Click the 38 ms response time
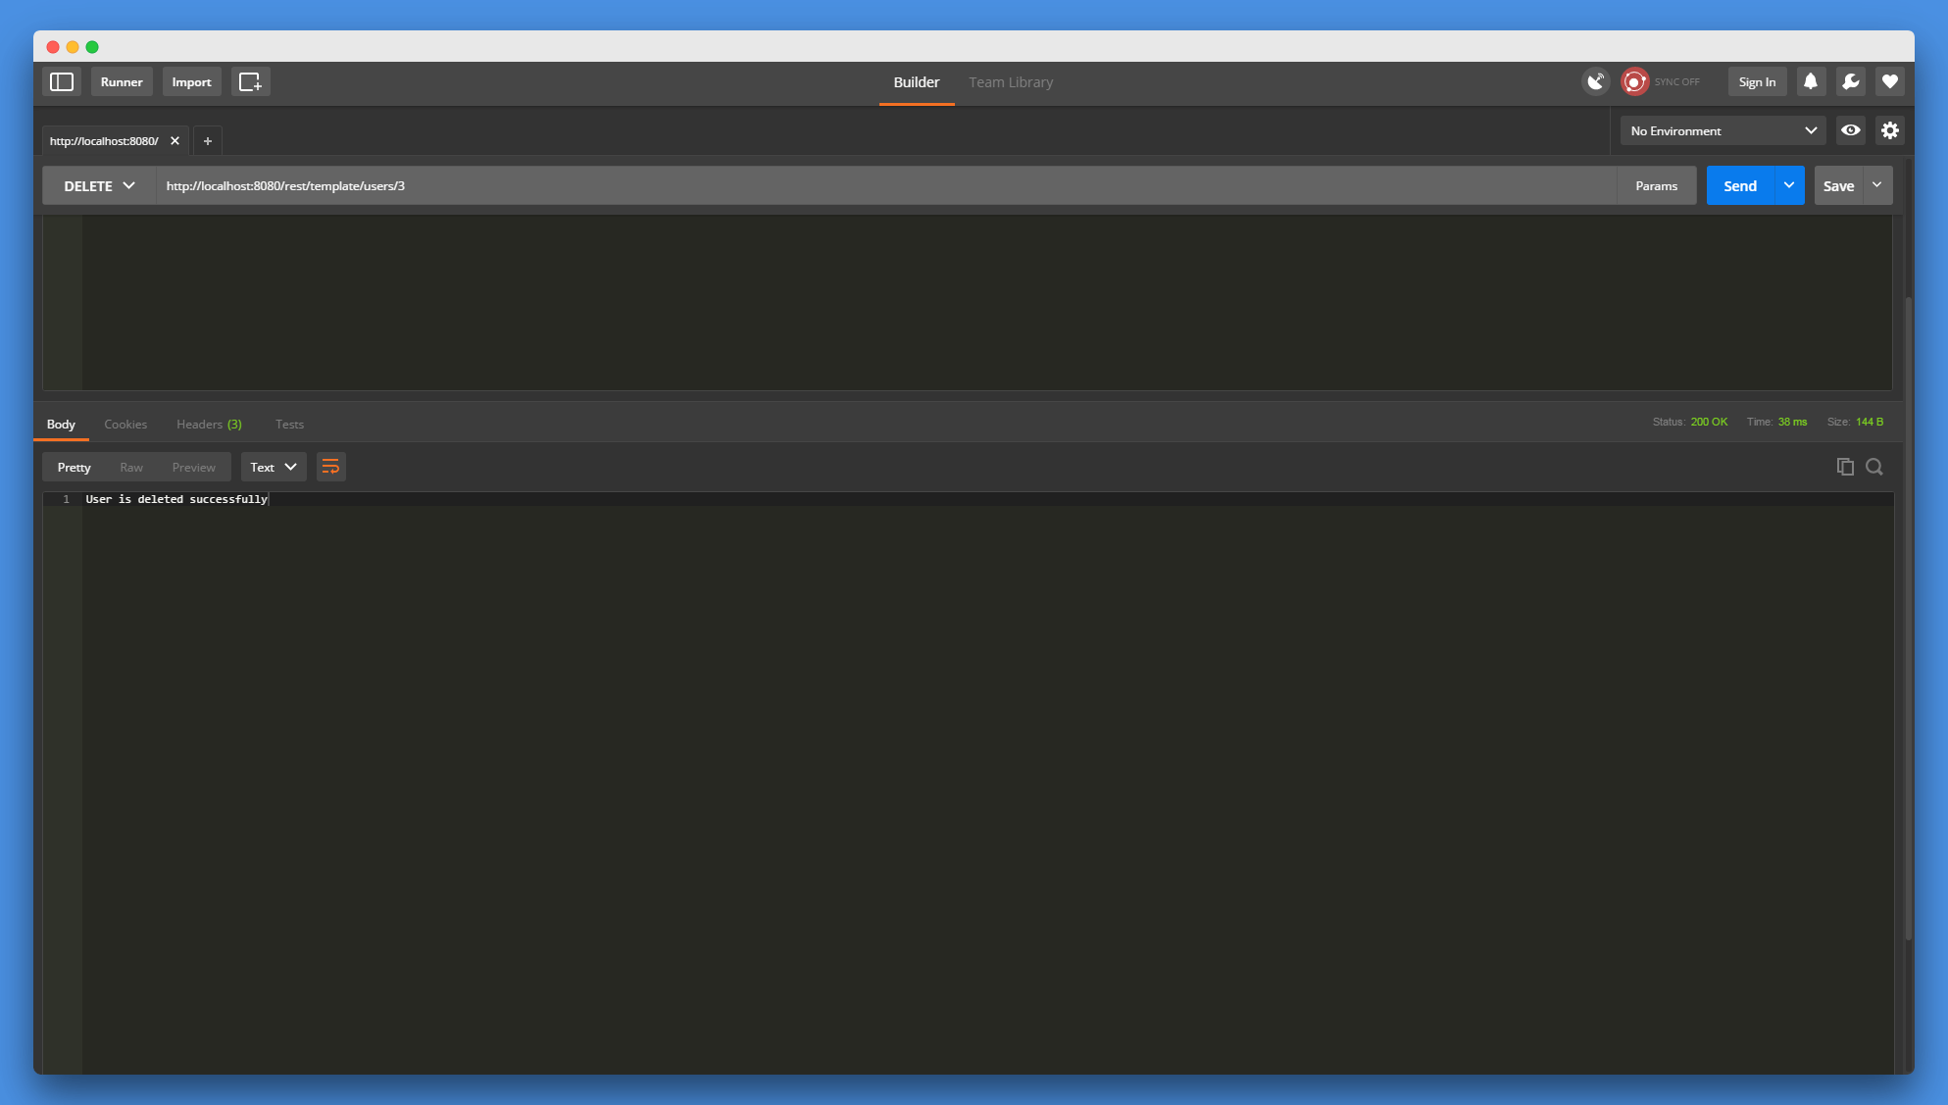Image resolution: width=1948 pixels, height=1105 pixels. pos(1792,422)
